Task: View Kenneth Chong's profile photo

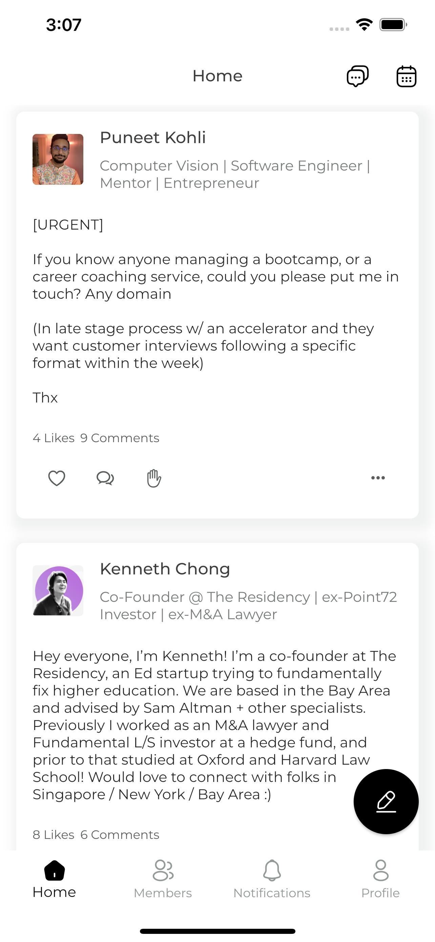Action: point(58,591)
